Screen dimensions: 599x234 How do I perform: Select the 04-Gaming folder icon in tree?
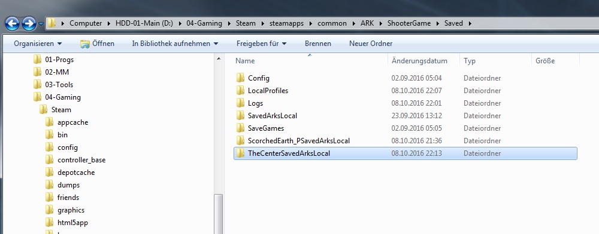pos(37,97)
